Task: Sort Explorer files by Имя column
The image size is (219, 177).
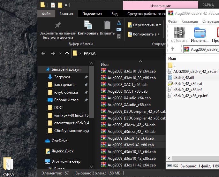Action: click(105, 65)
